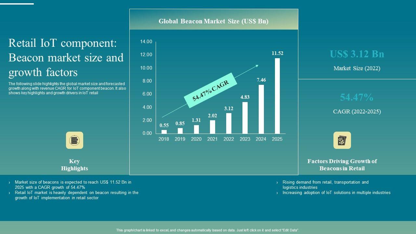Screen dimensions: 416x234
Task: Select the 2018 bar in chart
Action: [164, 132]
